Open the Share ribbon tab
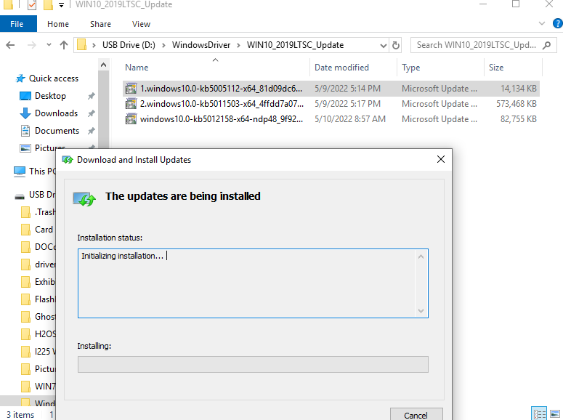 pos(100,24)
